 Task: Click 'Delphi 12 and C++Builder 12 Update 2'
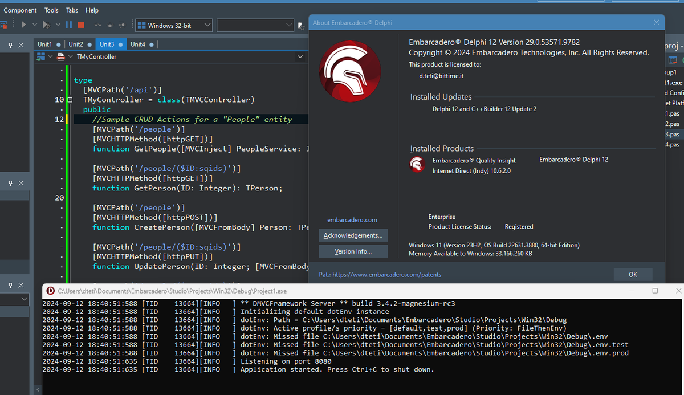484,109
